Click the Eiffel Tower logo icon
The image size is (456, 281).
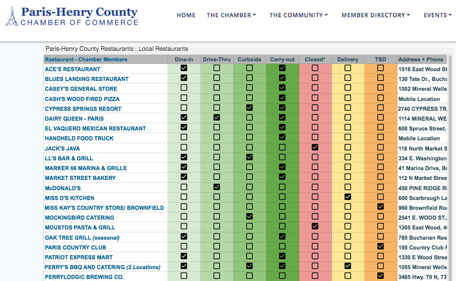[11, 17]
